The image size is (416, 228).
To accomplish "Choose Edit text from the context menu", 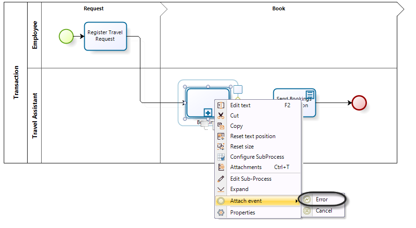I will (240, 105).
